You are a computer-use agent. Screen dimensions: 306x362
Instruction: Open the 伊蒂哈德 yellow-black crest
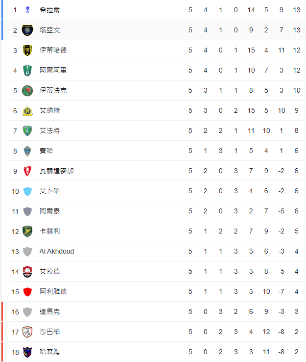27,50
